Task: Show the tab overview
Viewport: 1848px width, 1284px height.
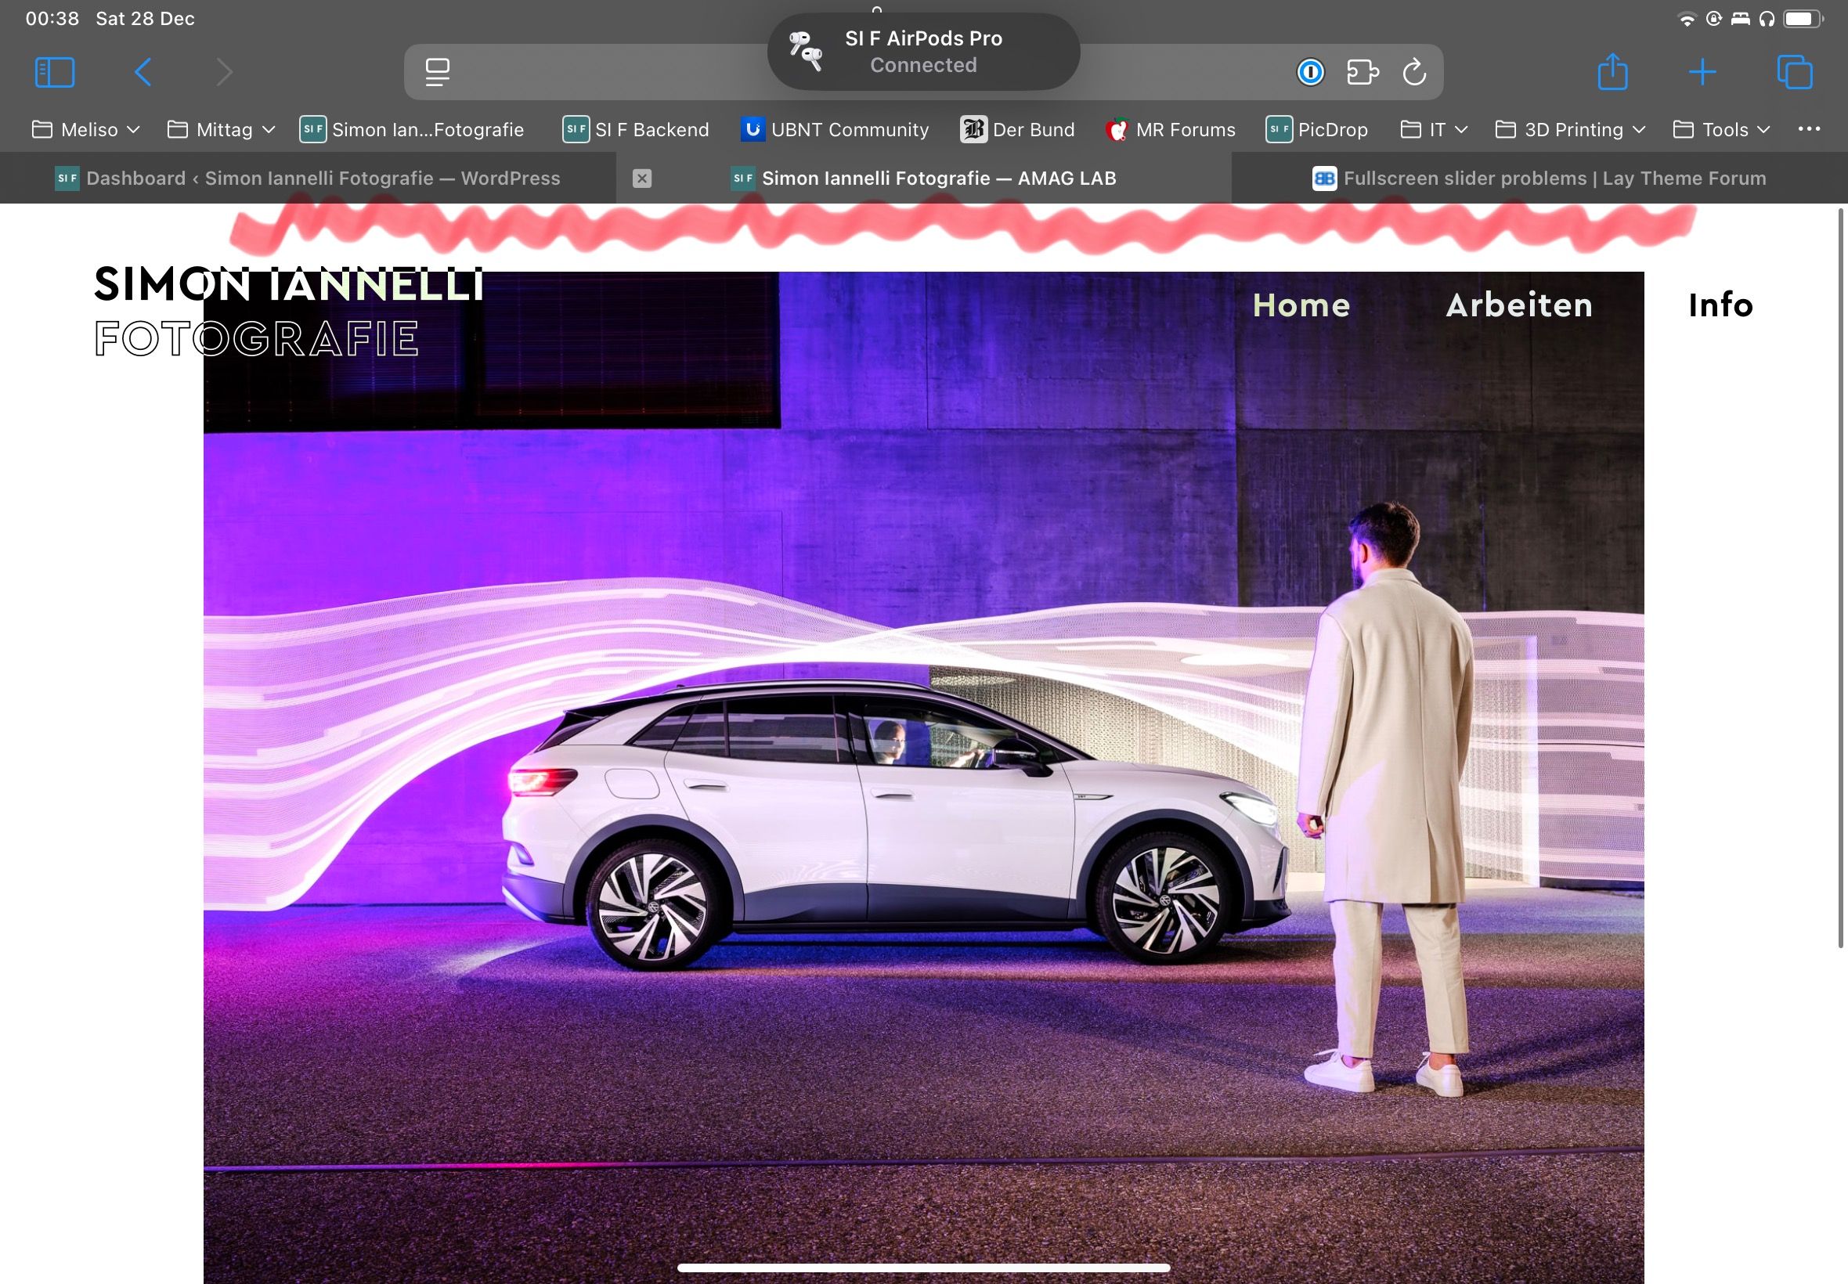Action: pos(1794,72)
